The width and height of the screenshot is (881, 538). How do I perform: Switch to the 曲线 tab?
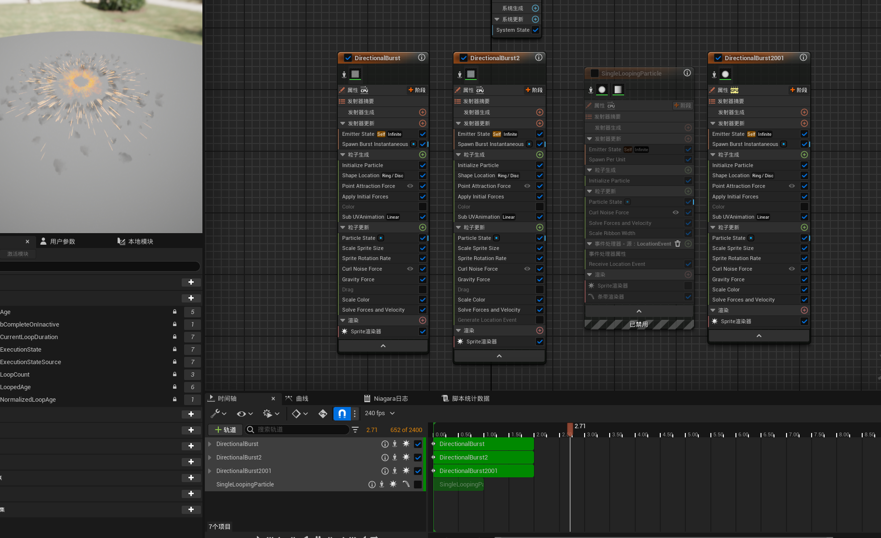[297, 398]
